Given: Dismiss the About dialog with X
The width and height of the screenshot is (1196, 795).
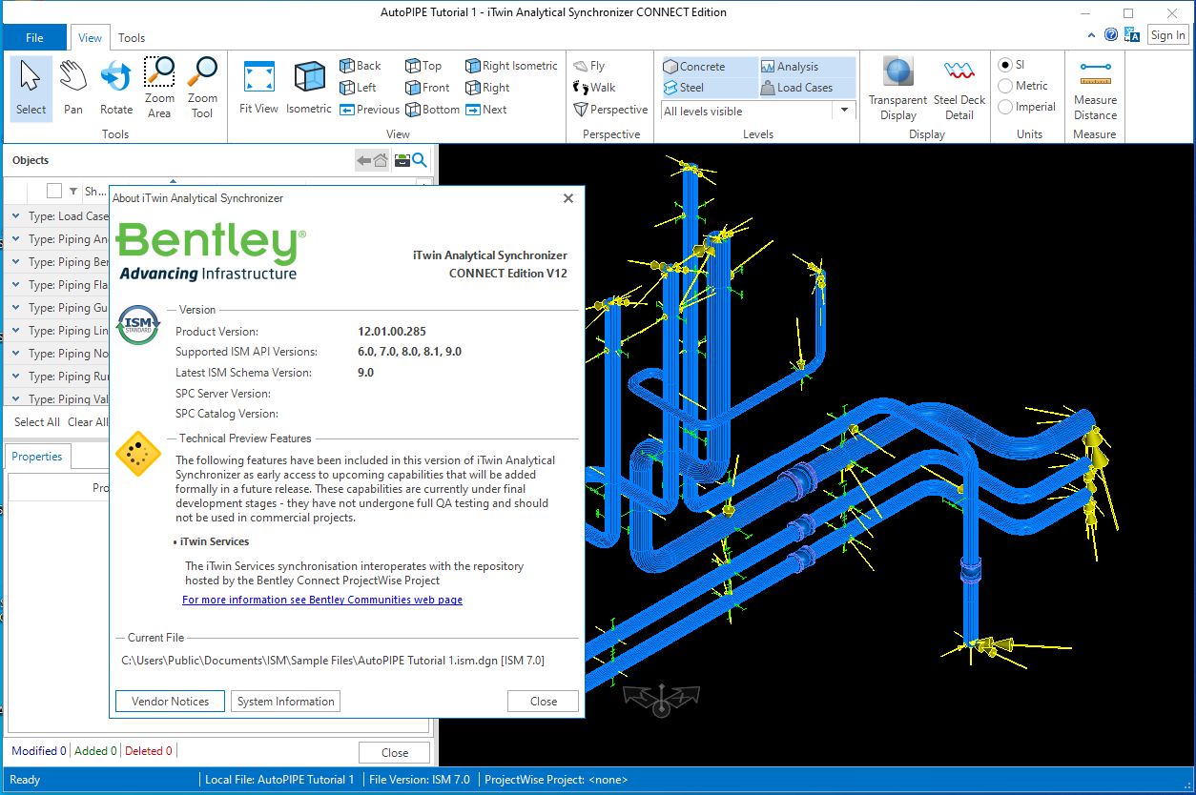Looking at the screenshot, I should click(568, 198).
